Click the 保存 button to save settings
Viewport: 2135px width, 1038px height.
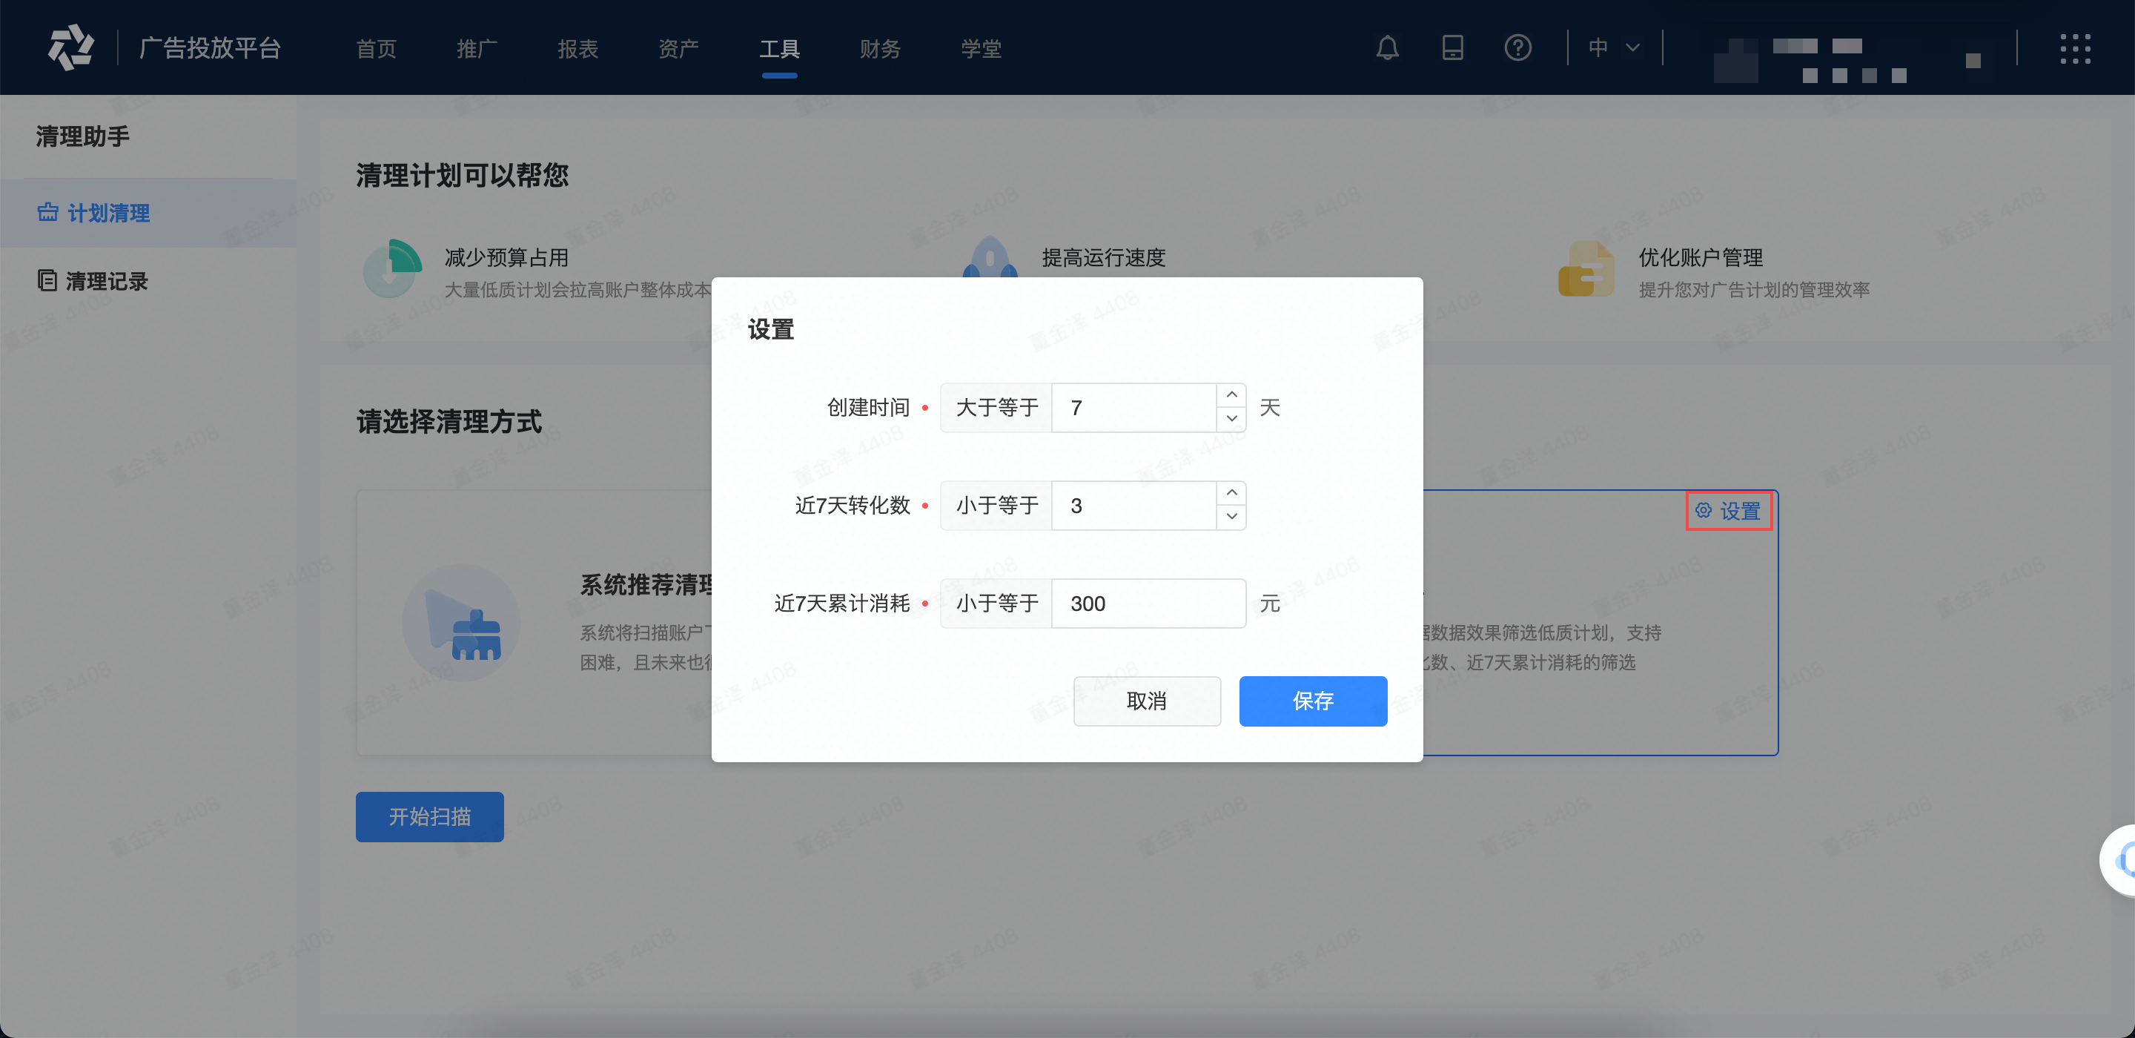click(x=1313, y=701)
